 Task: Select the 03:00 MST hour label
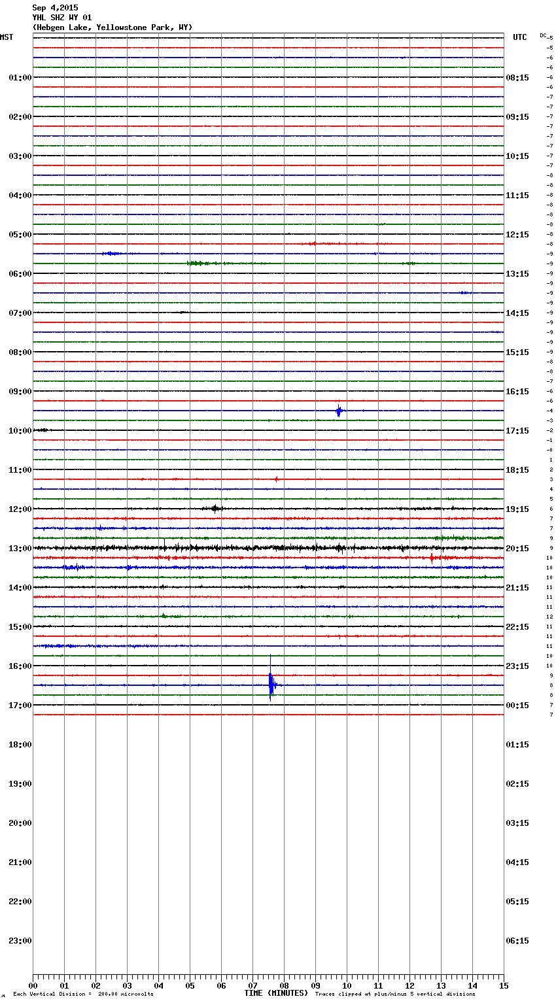click(x=20, y=156)
